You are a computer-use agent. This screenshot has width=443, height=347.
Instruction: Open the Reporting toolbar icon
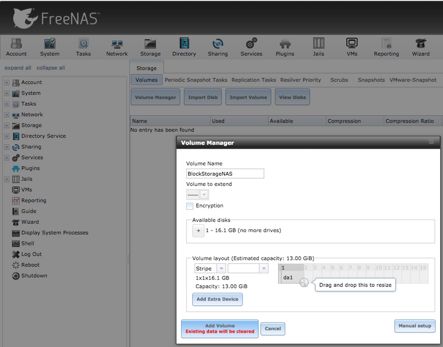coord(386,44)
